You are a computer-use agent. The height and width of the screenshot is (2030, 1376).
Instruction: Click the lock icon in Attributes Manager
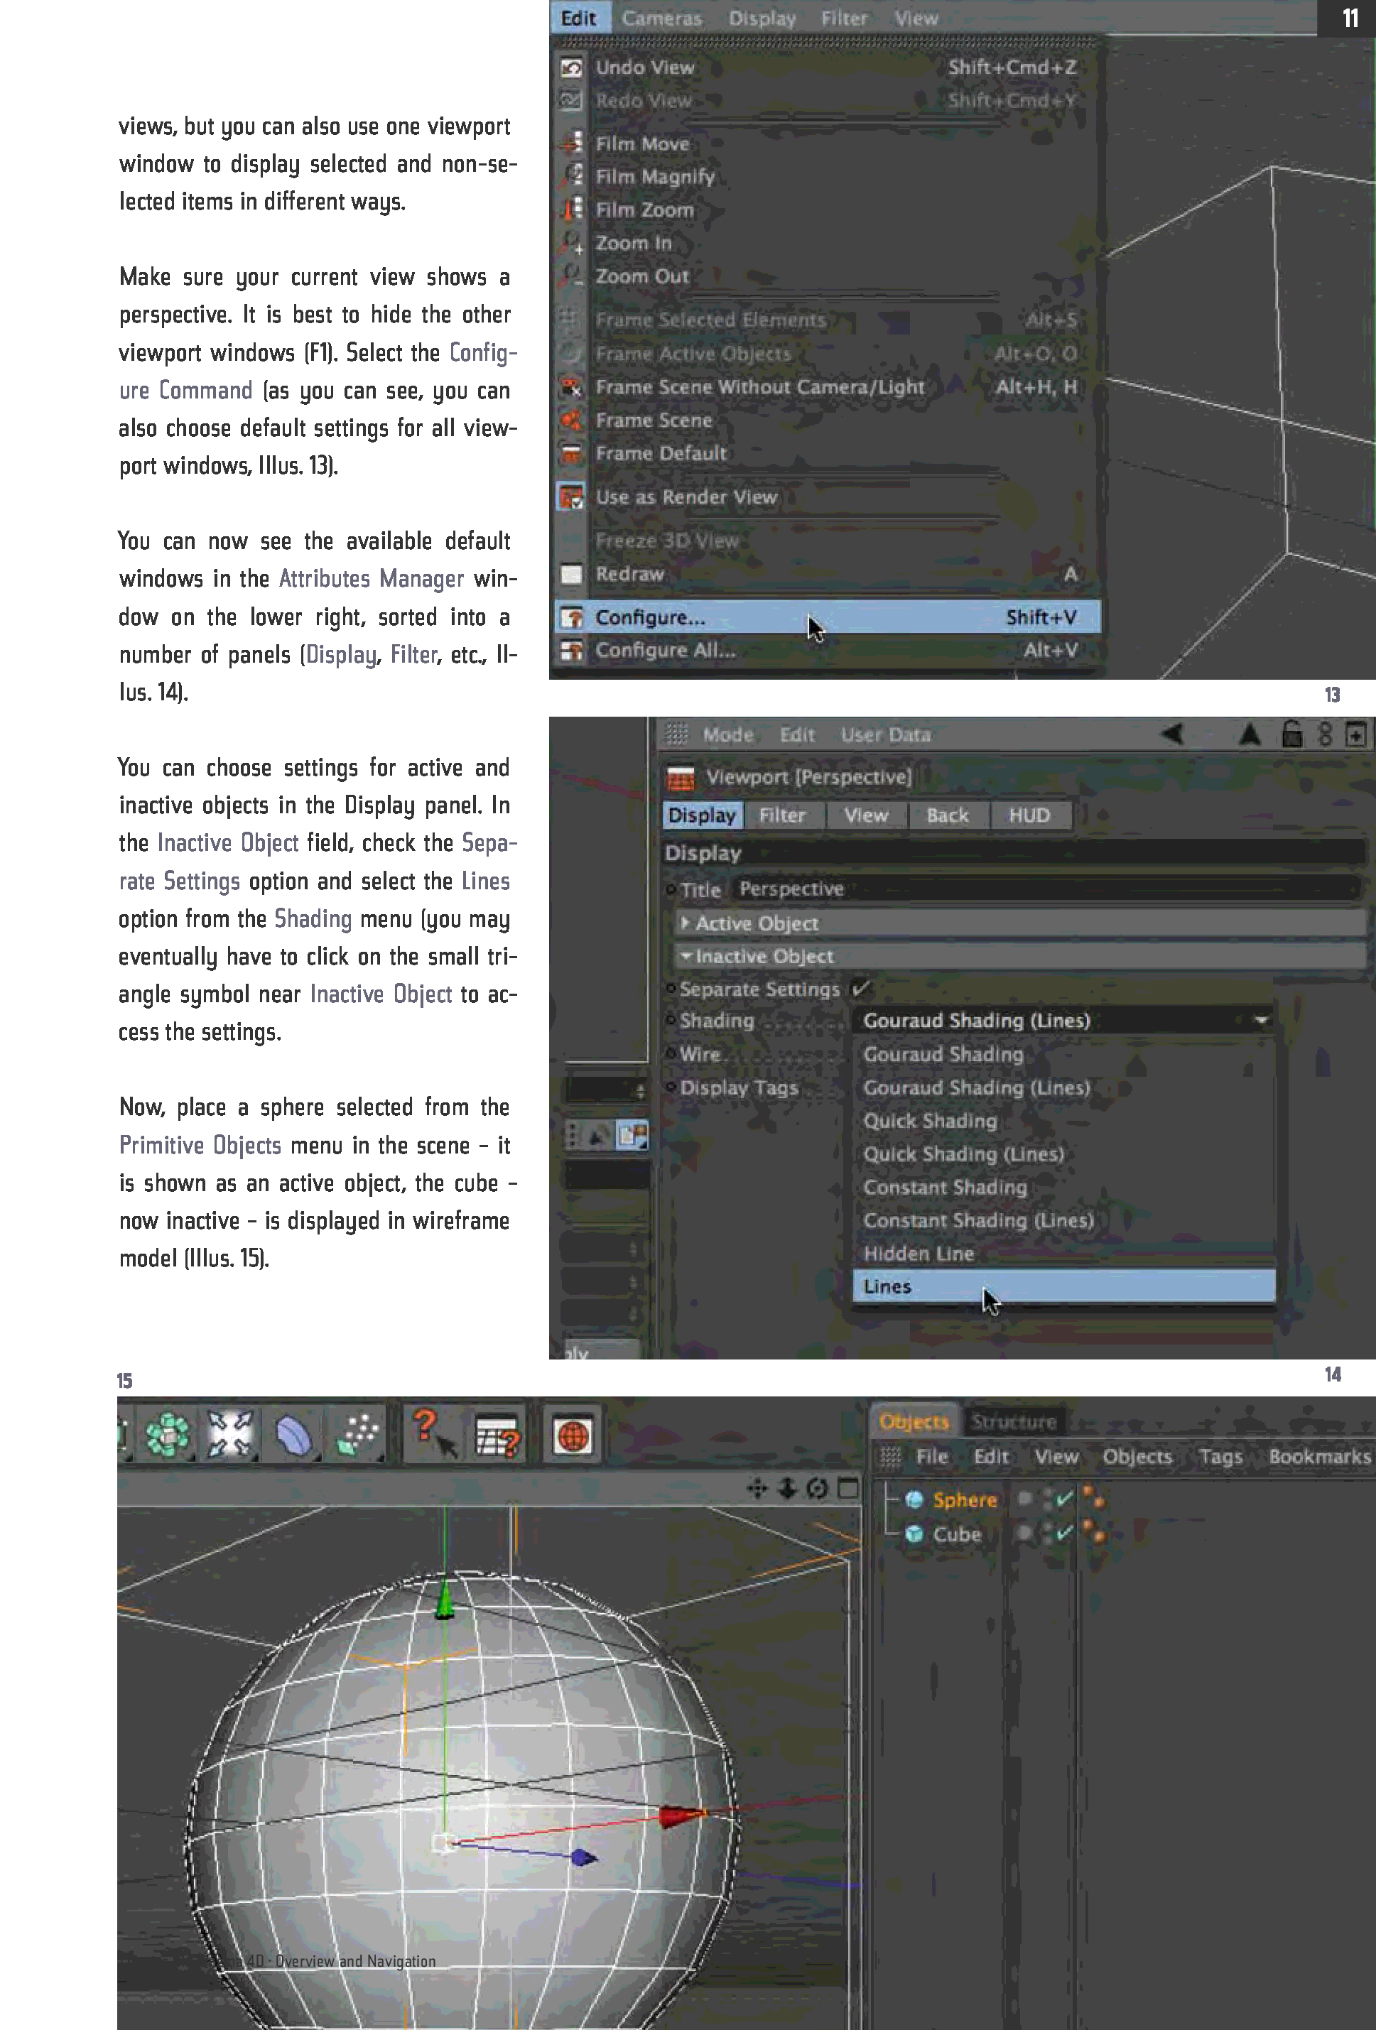click(1291, 734)
